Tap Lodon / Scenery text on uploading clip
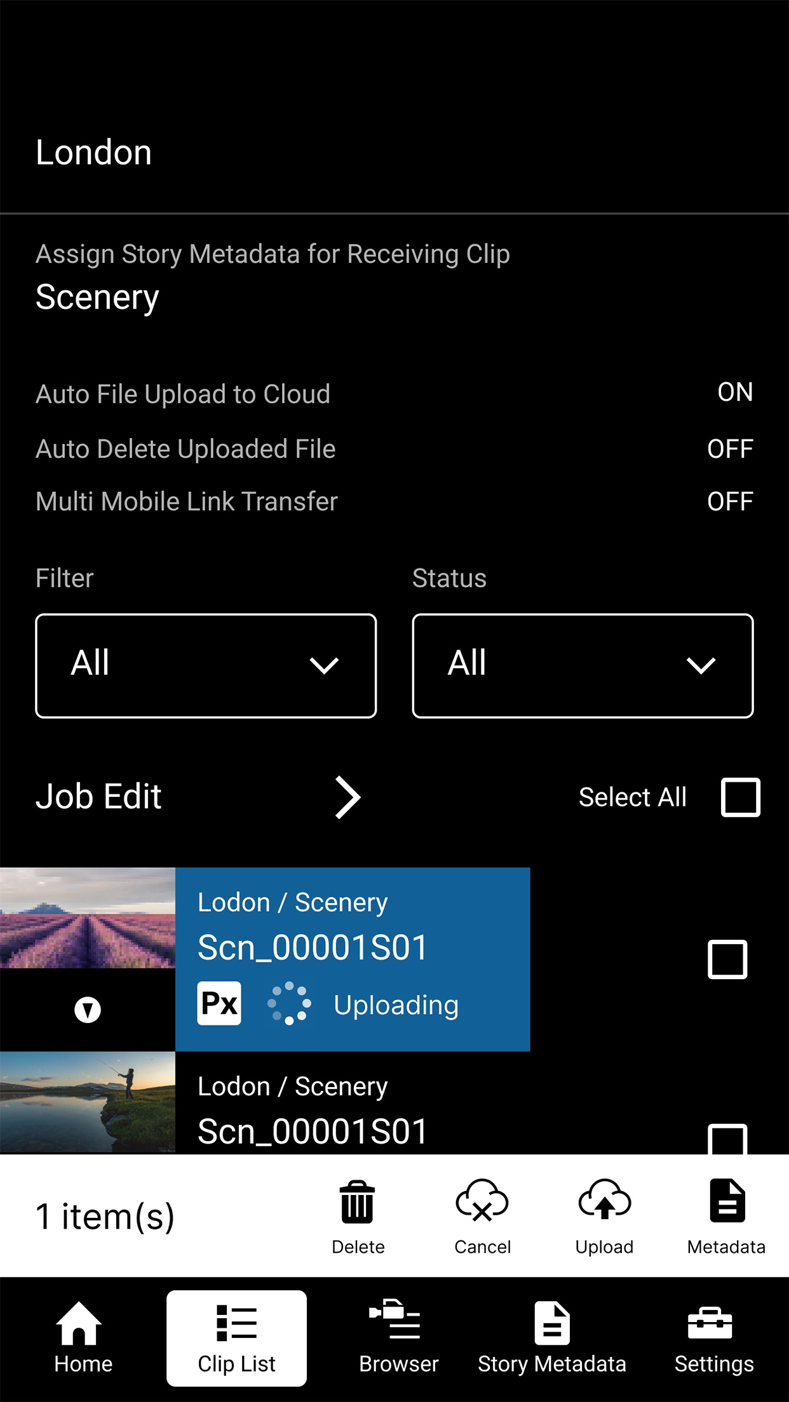789x1402 pixels. coord(292,903)
